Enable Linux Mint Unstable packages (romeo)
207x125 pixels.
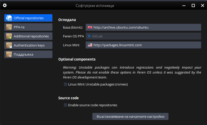coord(66,84)
